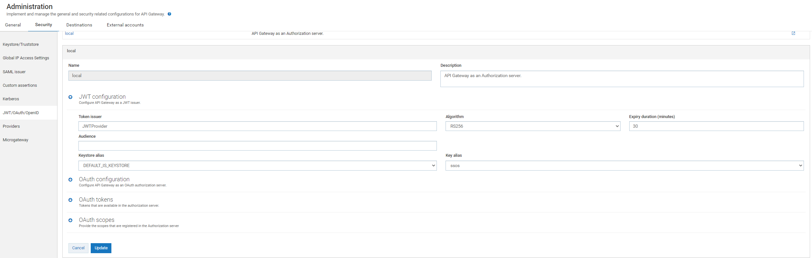Click the Update button
The image size is (812, 258).
coord(101,248)
